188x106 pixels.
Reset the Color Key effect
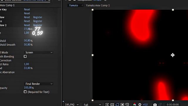coord(27,9)
